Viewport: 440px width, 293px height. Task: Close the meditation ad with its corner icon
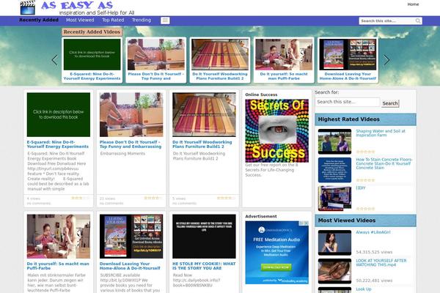306,223
